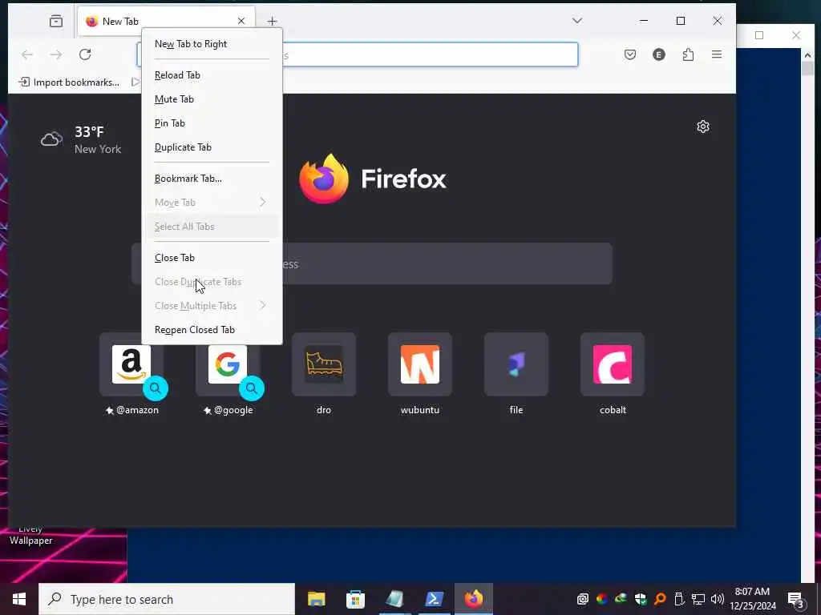Screen dimensions: 821x615
Task: Select Bookmark Tab... menu entry
Action: [212, 179]
